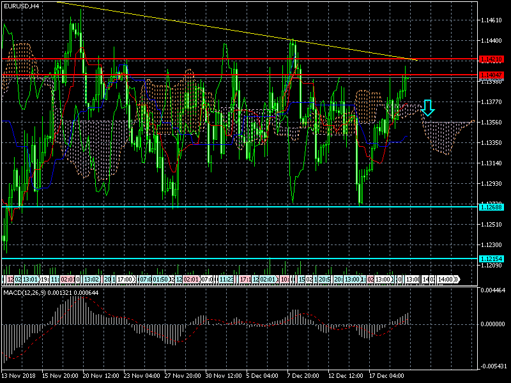The image size is (511, 383).
Task: Open the 14:00 event marker at far right
Action: click(447, 280)
